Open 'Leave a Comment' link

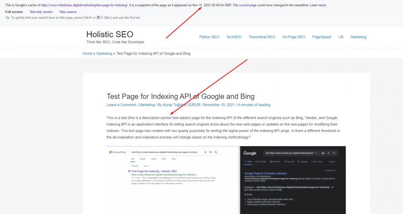[x=121, y=105]
